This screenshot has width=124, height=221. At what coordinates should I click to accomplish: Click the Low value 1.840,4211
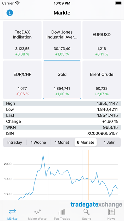pyautogui.click(x=108, y=109)
